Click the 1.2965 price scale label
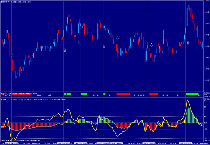 coord(207,58)
